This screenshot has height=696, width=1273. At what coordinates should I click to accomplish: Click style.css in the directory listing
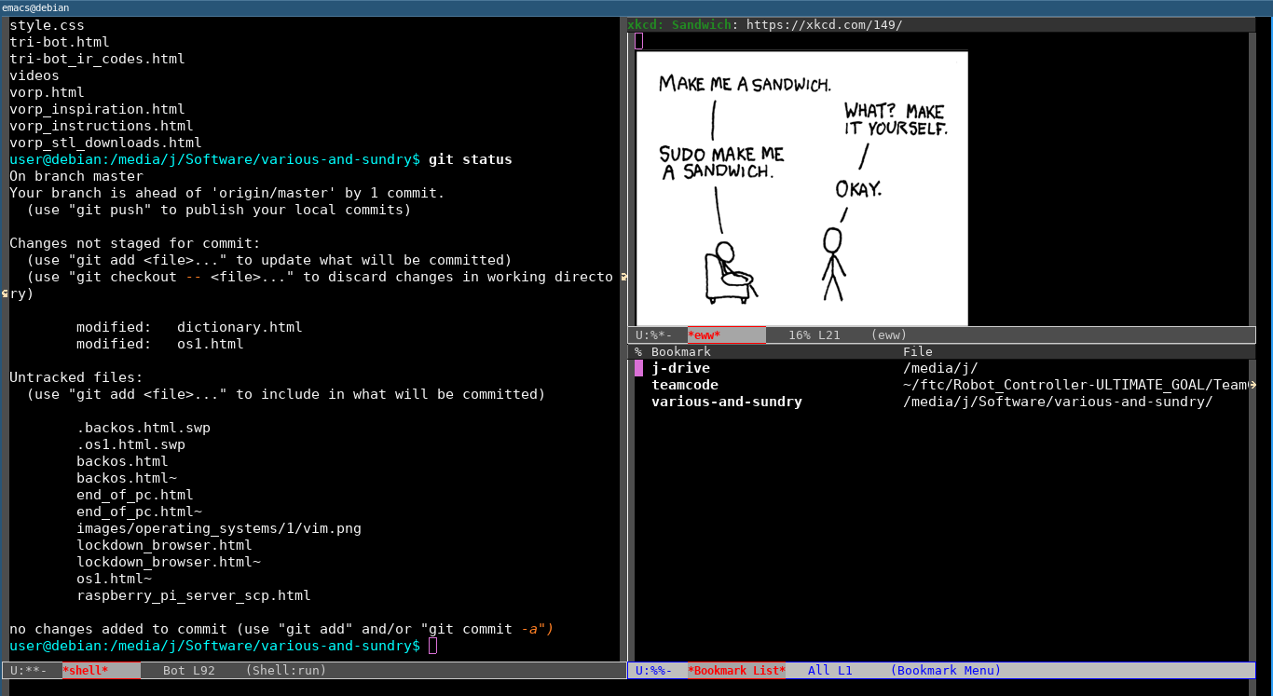click(x=47, y=25)
